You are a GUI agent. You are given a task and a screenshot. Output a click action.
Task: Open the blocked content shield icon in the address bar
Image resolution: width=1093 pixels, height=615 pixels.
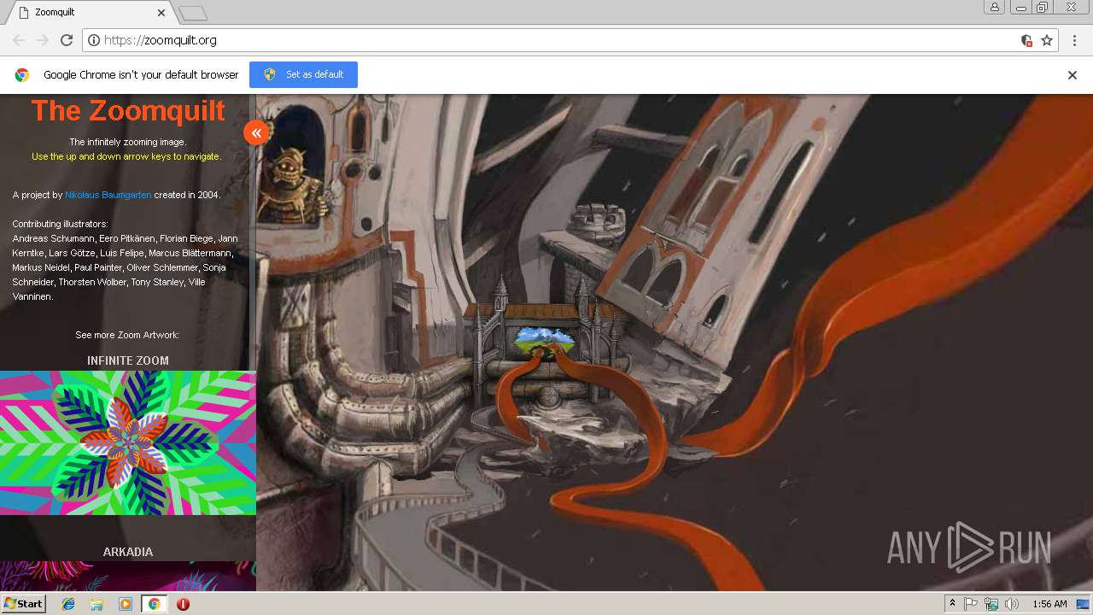click(x=1026, y=40)
